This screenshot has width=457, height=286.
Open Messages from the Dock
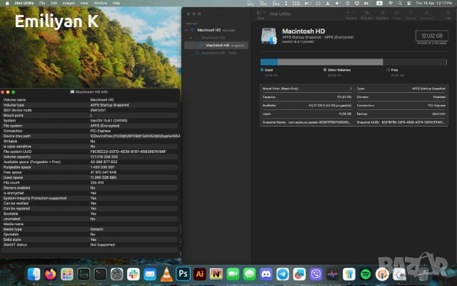[x=249, y=274]
